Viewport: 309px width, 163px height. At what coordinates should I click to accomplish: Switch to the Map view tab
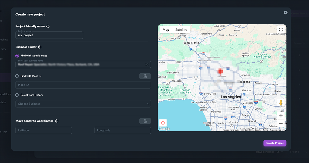[166, 30]
